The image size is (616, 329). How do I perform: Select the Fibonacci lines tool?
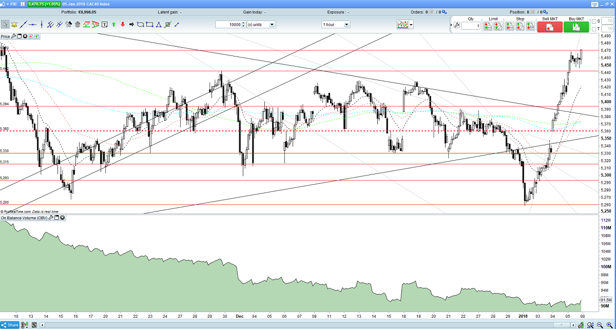[x=60, y=24]
